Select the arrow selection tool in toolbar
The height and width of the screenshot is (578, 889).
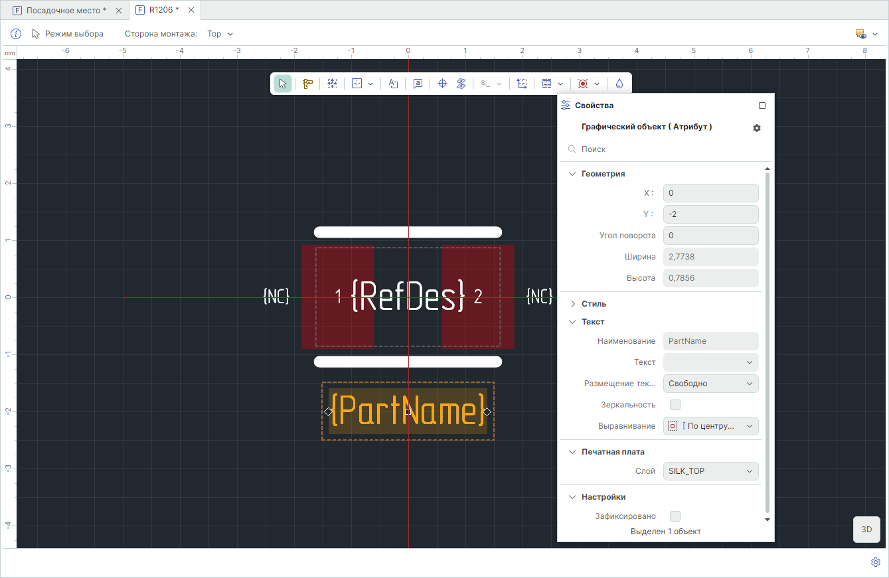click(283, 84)
